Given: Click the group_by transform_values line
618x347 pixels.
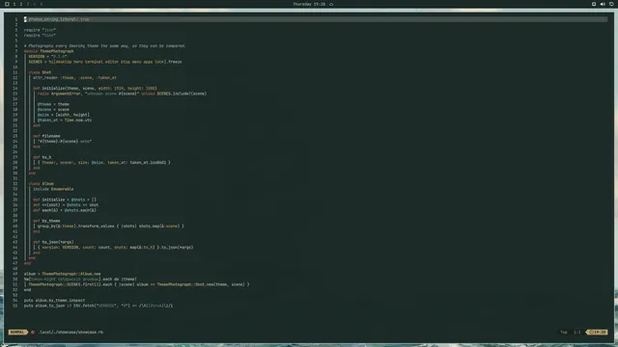Looking at the screenshot, I should coord(110,227).
